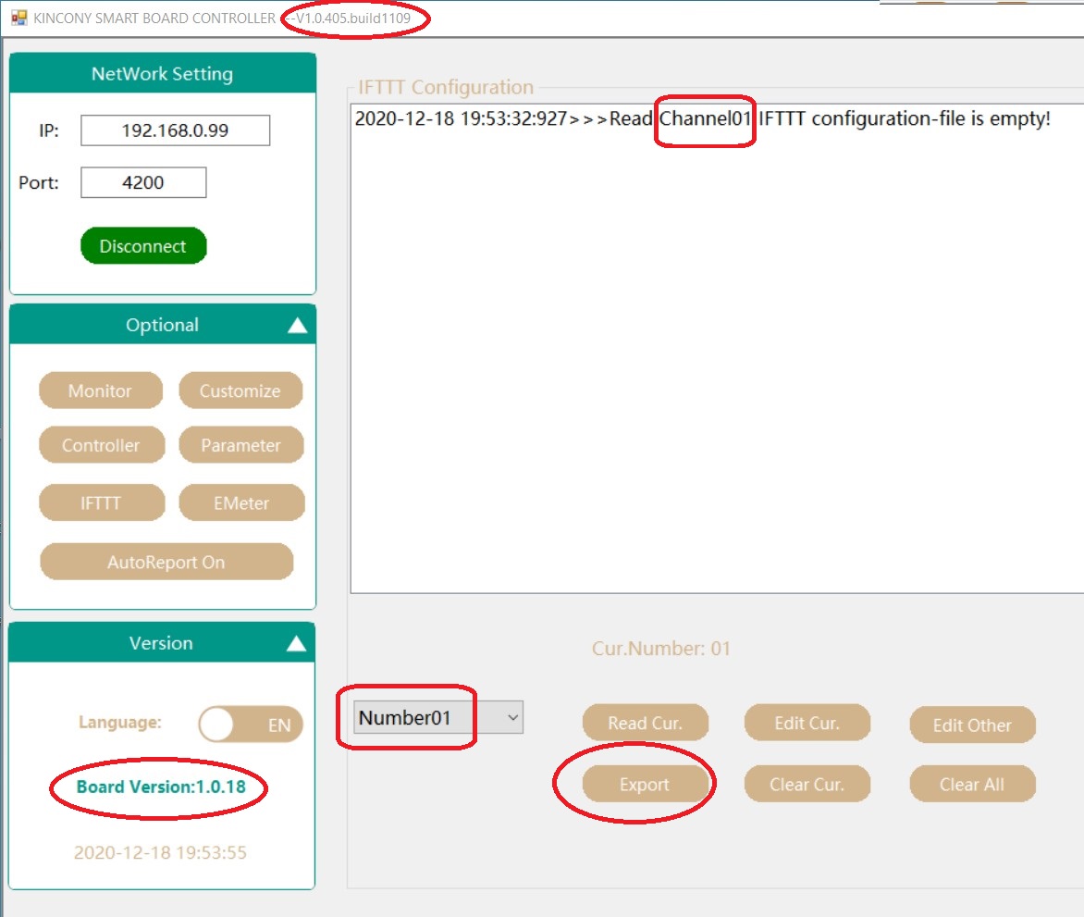Click the Edit Other button
This screenshot has height=917, width=1084.
point(972,725)
